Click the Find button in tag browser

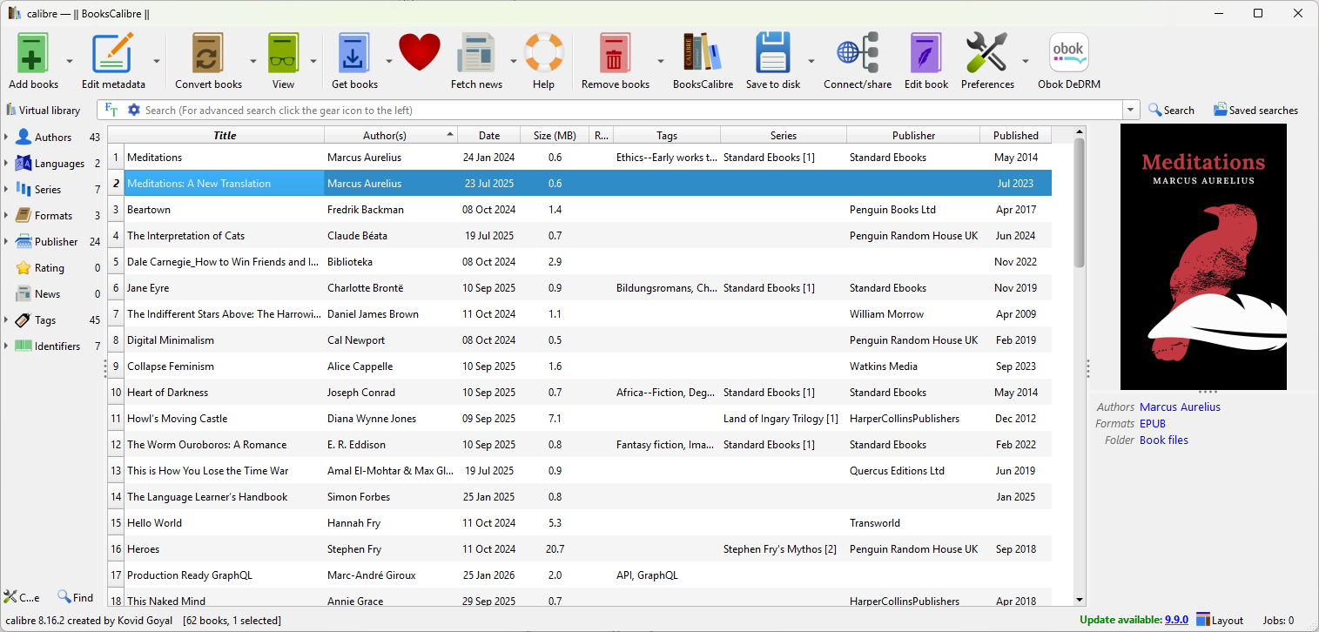pos(75,597)
